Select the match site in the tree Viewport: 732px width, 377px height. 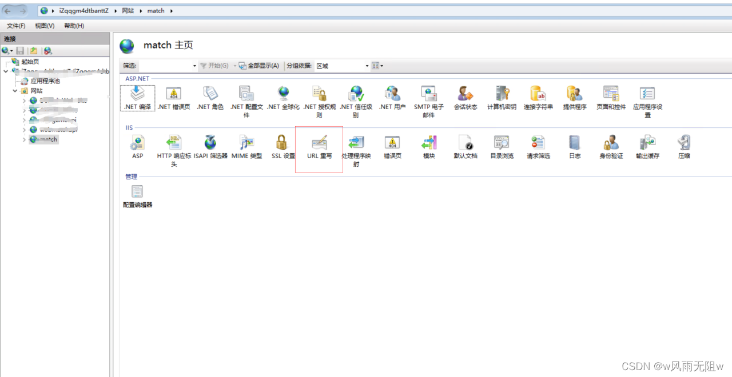point(43,139)
